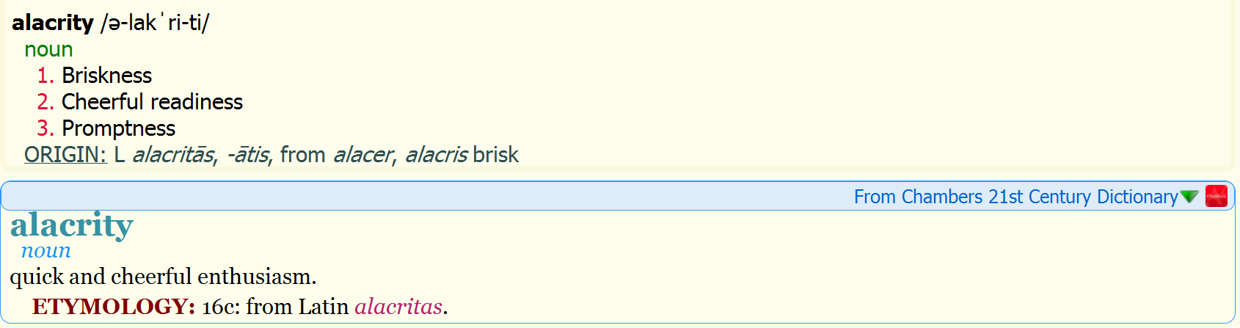
Task: Click the large teal alacrity headword
Action: pos(72,225)
